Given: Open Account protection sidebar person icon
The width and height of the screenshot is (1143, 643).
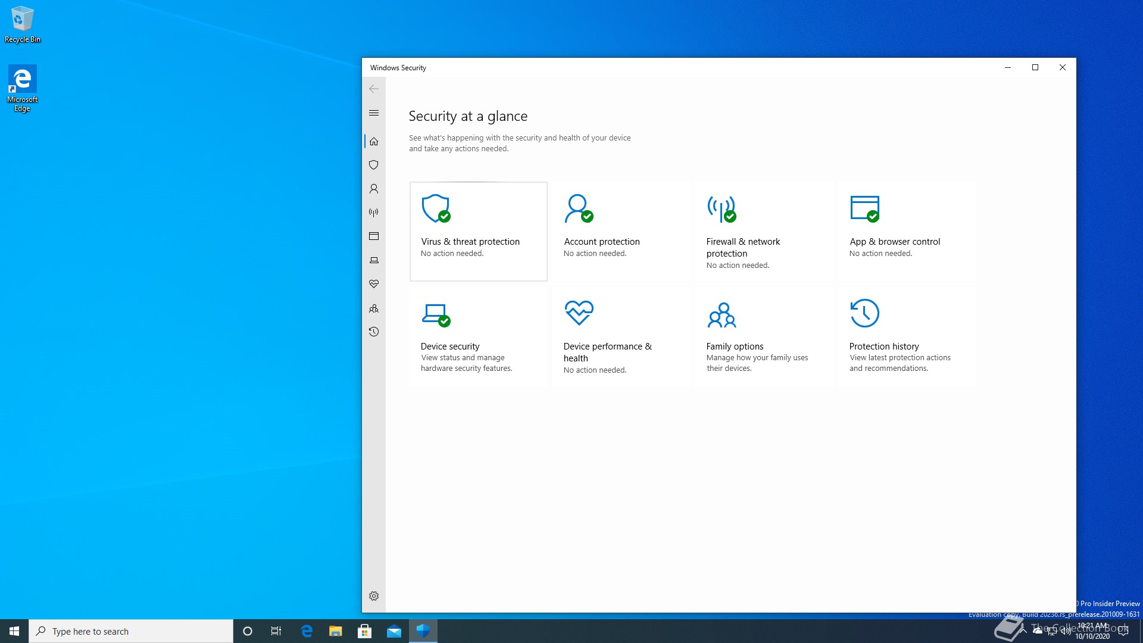Looking at the screenshot, I should [x=374, y=189].
